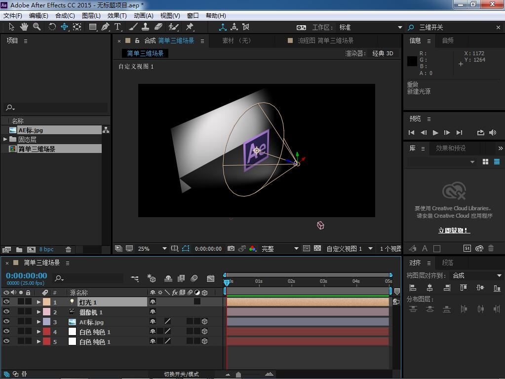Image resolution: width=505 pixels, height=379 pixels.
Task: Toggle 3D switch for AE标.jpg layer
Action: 204,321
